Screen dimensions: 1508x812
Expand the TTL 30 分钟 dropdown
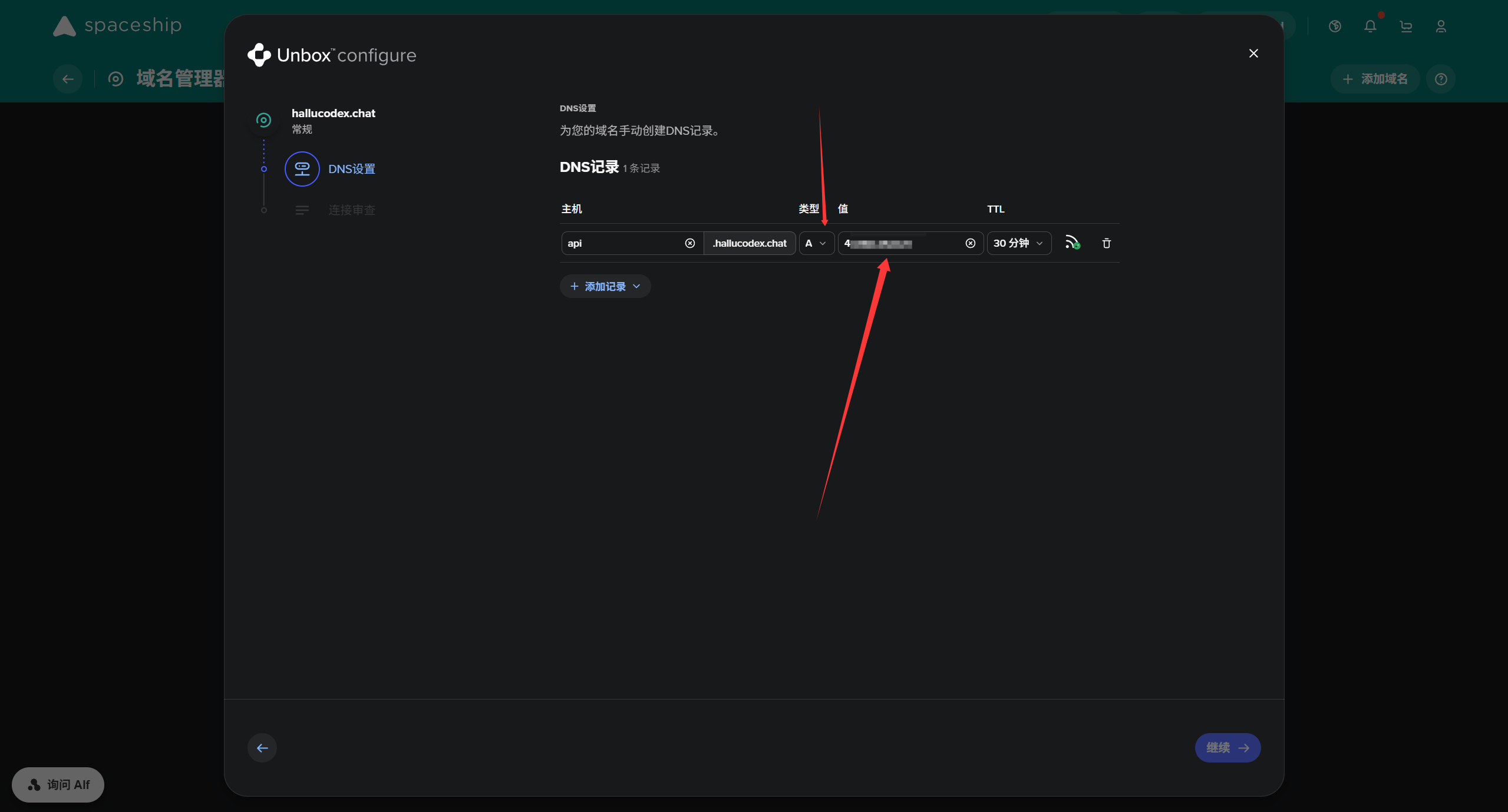point(1018,243)
